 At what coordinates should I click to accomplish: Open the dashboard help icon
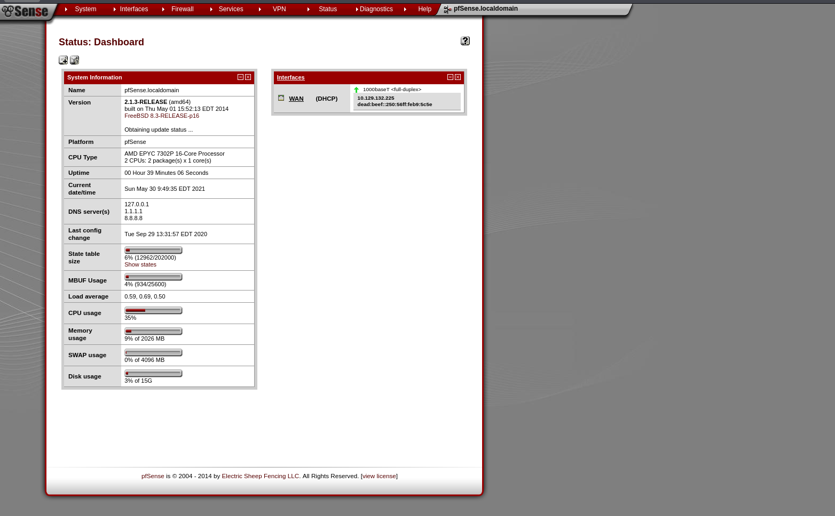coord(465,41)
